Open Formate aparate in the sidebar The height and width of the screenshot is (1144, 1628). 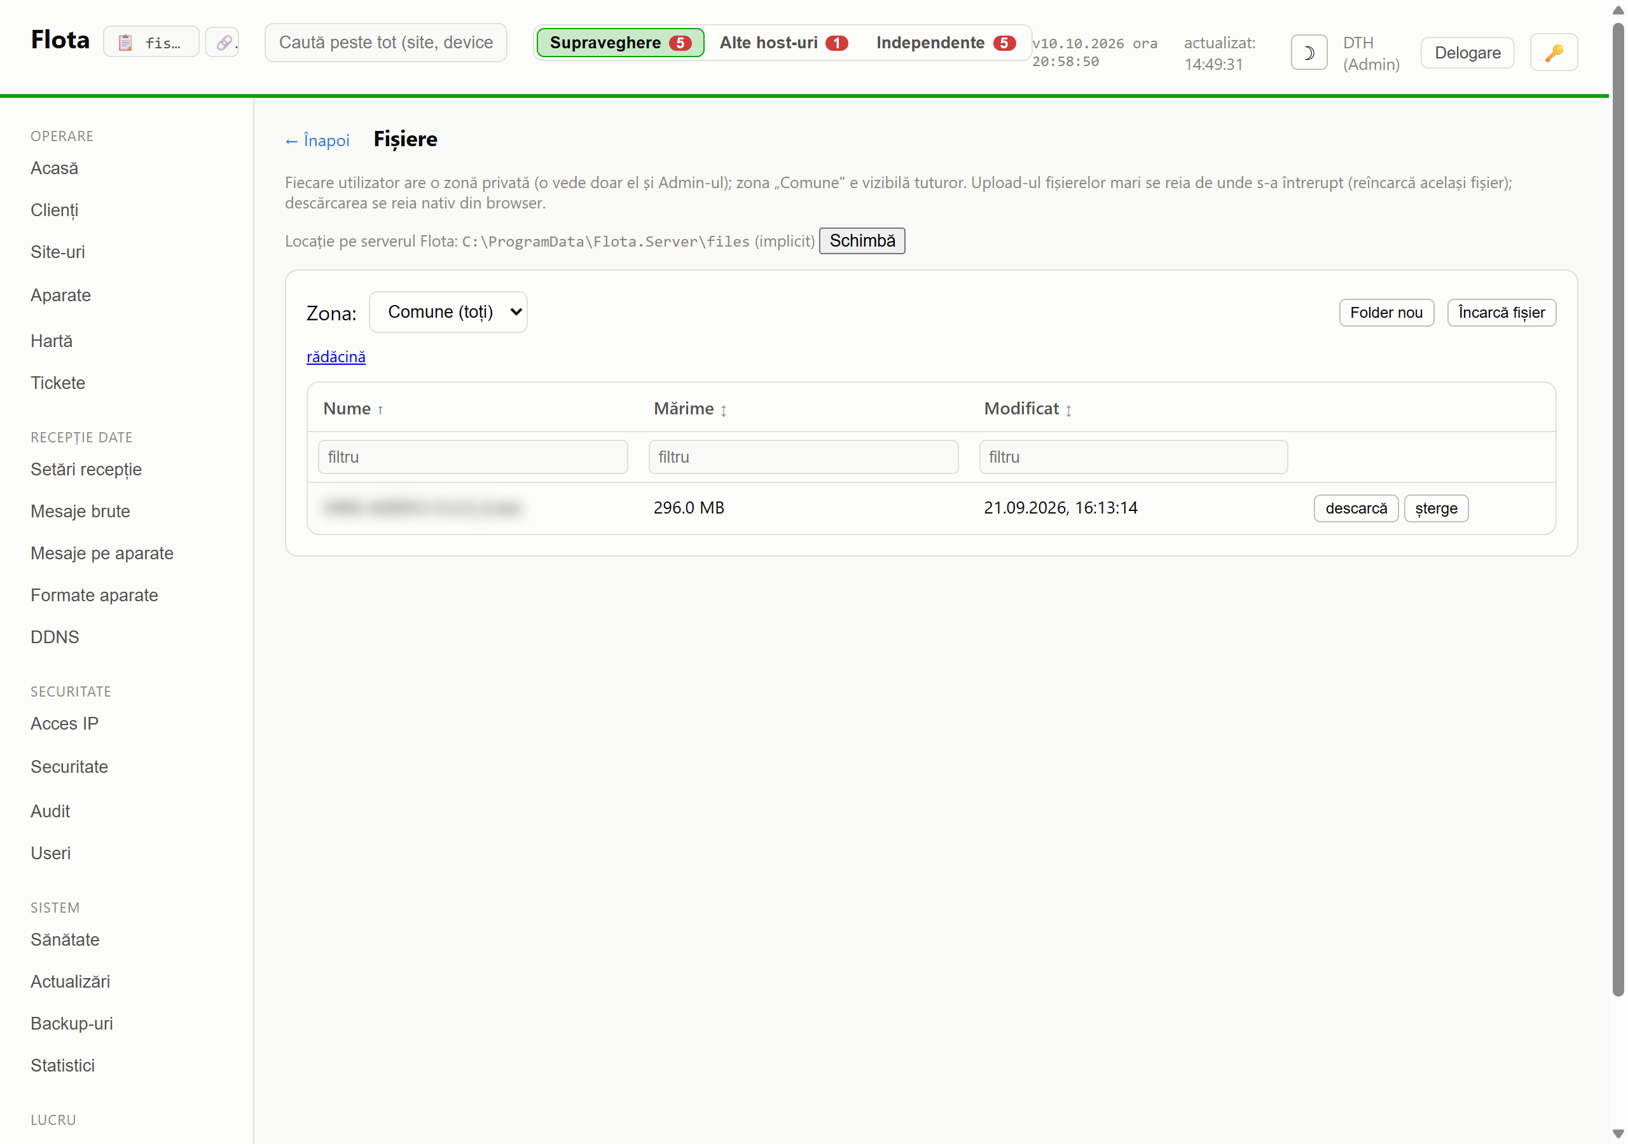93,596
